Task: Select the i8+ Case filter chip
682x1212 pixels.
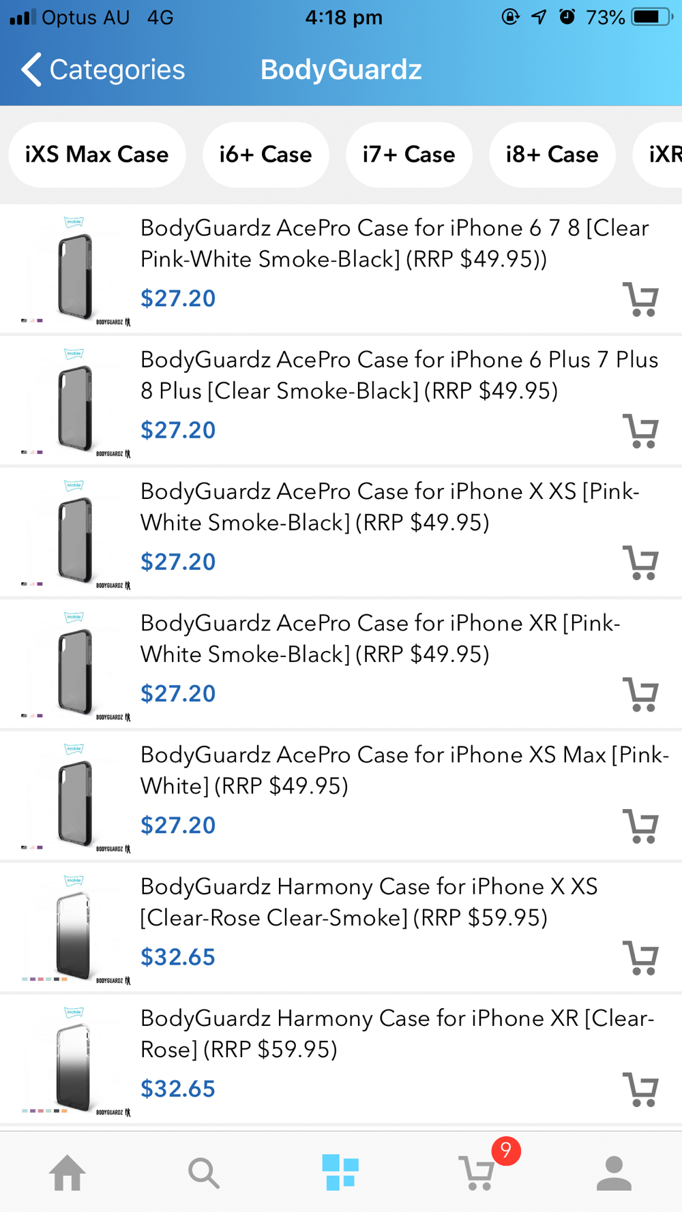Action: [x=552, y=155]
